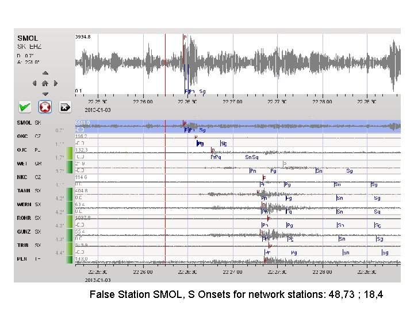The image size is (414, 310).
Task: Click the Sg marker in top SMOL waveform
Action: (202, 91)
